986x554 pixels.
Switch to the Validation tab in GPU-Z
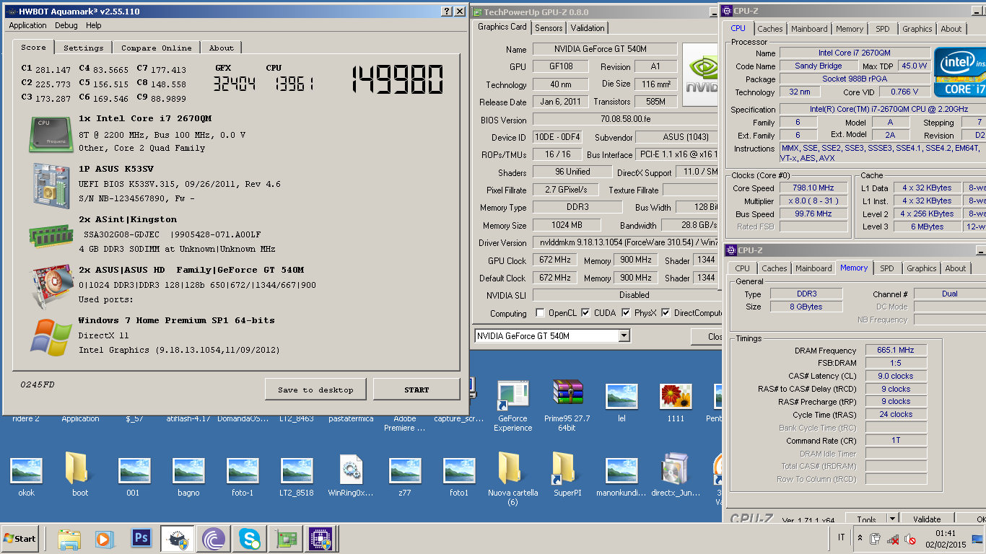[x=588, y=28]
